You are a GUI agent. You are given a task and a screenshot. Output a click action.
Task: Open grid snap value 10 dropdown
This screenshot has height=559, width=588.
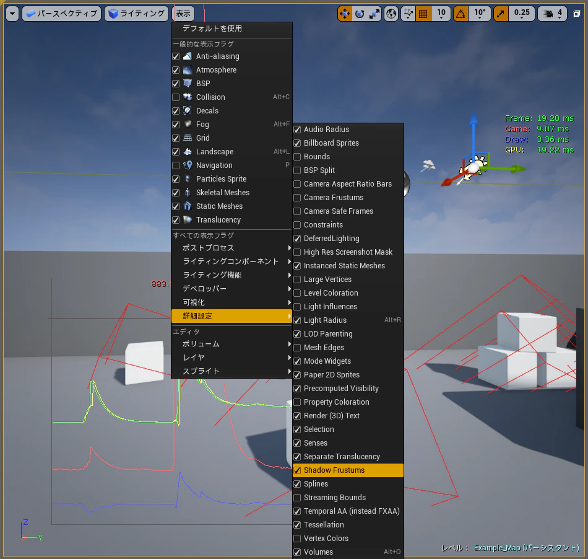pos(441,14)
